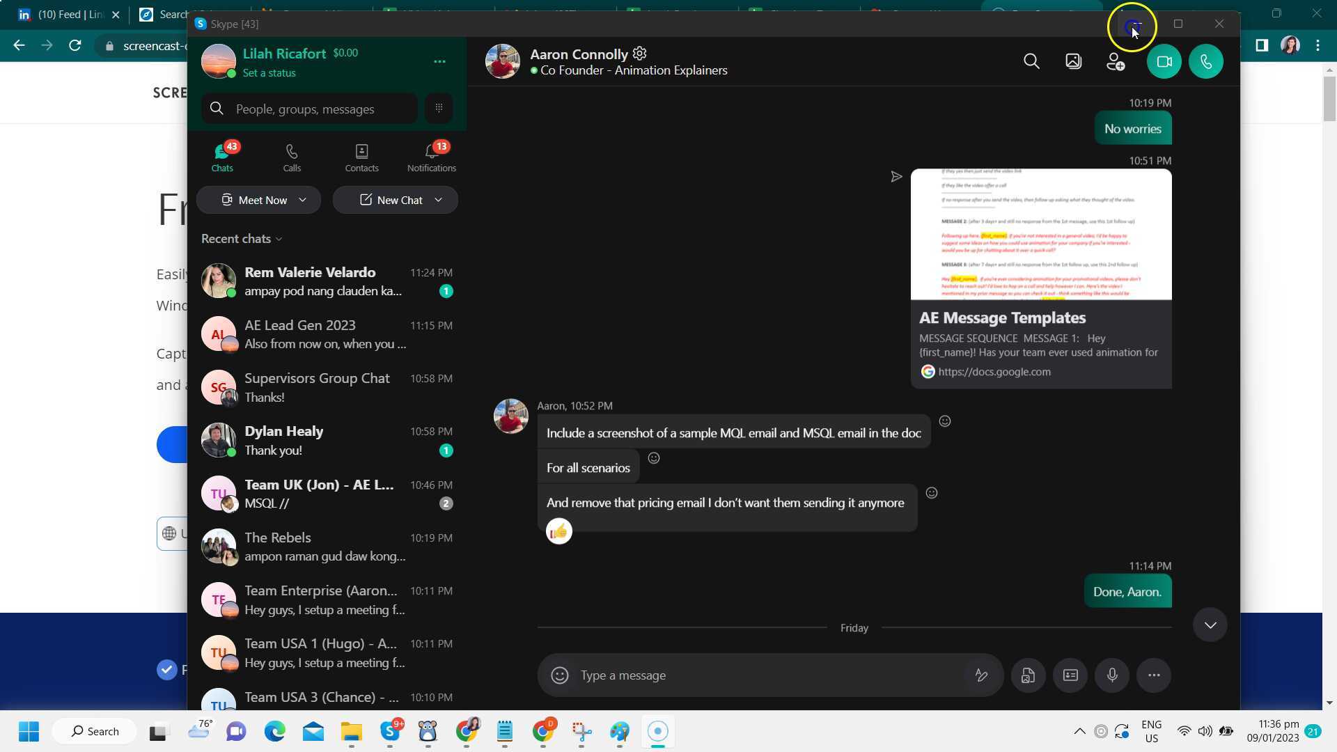Start a video call with Aaron Connolly
This screenshot has width=1337, height=752.
click(1164, 61)
